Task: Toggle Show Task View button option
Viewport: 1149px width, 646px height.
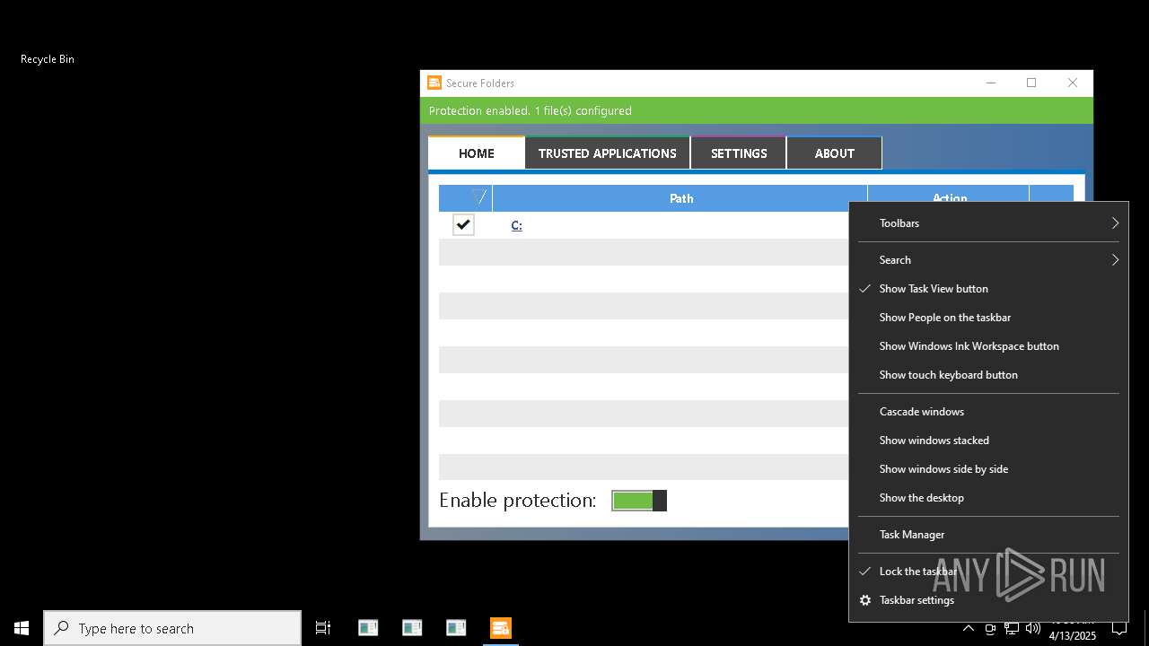Action: (988, 289)
